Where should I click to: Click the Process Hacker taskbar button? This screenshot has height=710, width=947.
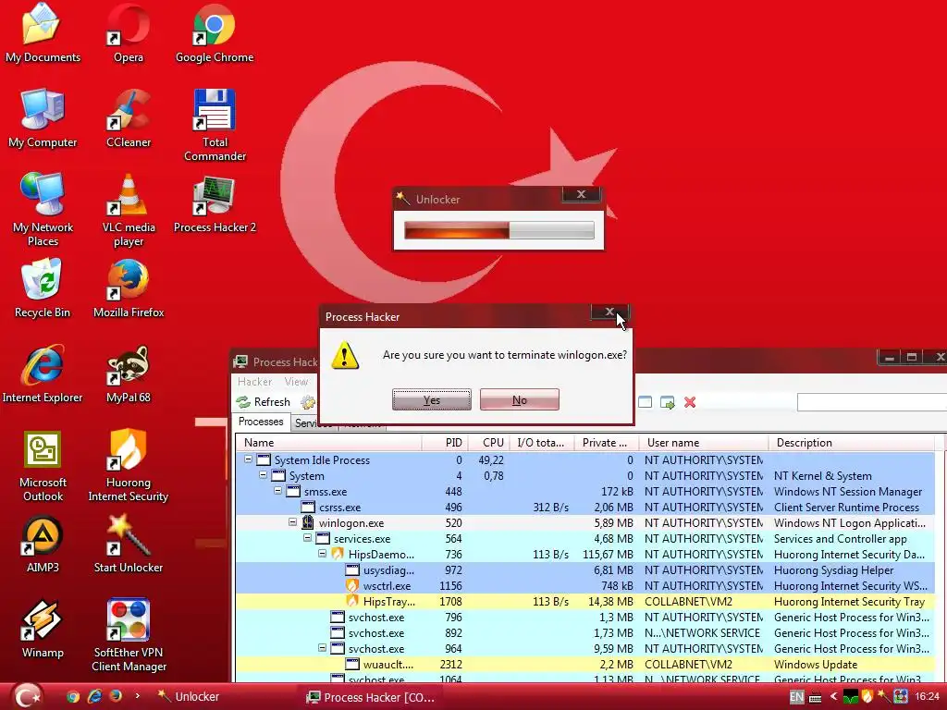coord(370,697)
